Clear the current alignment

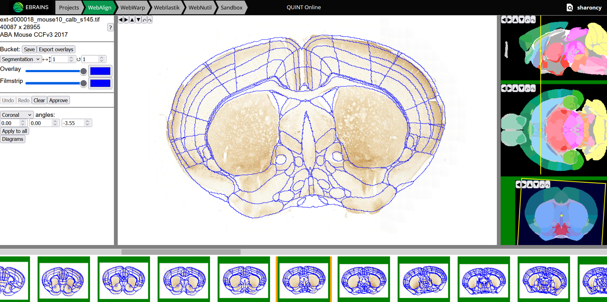(x=39, y=100)
